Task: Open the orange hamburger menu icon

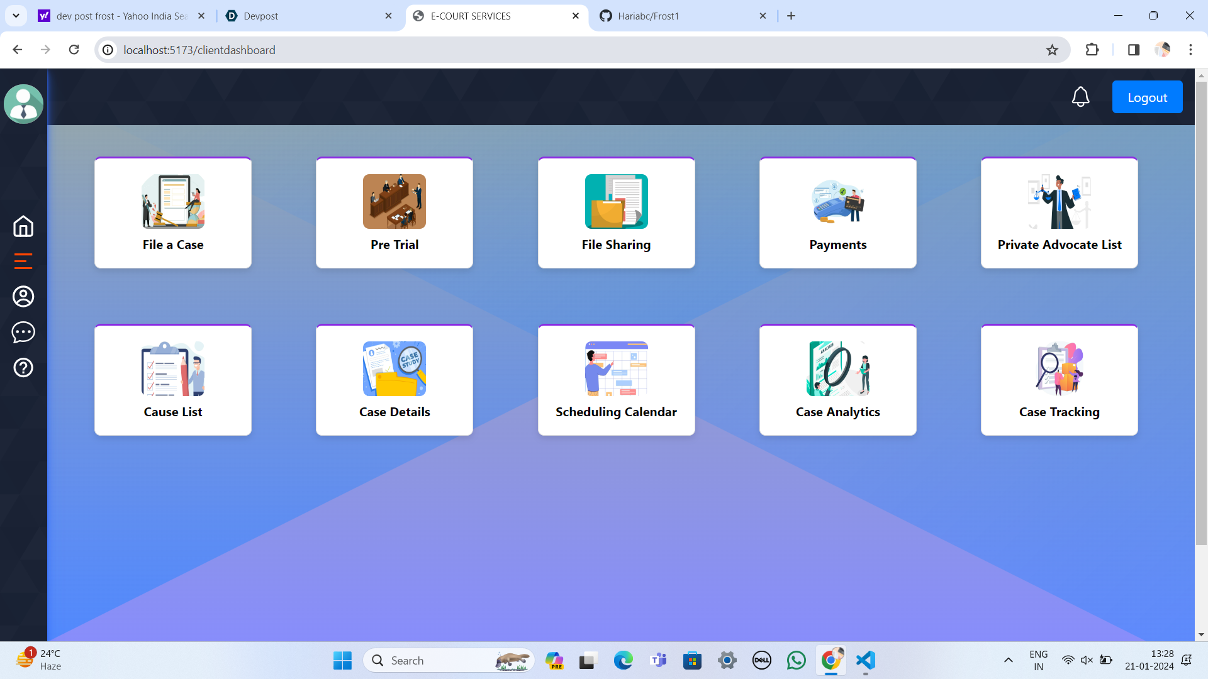Action: click(x=23, y=261)
